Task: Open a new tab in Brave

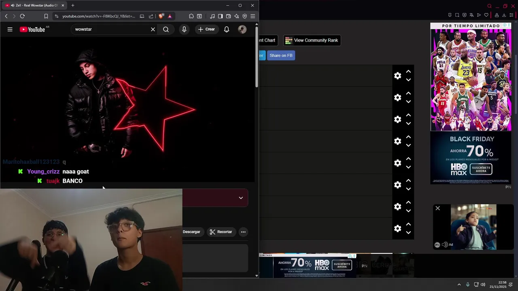Action: 73,5
